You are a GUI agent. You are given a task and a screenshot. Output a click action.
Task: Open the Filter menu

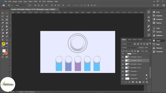click(36, 2)
